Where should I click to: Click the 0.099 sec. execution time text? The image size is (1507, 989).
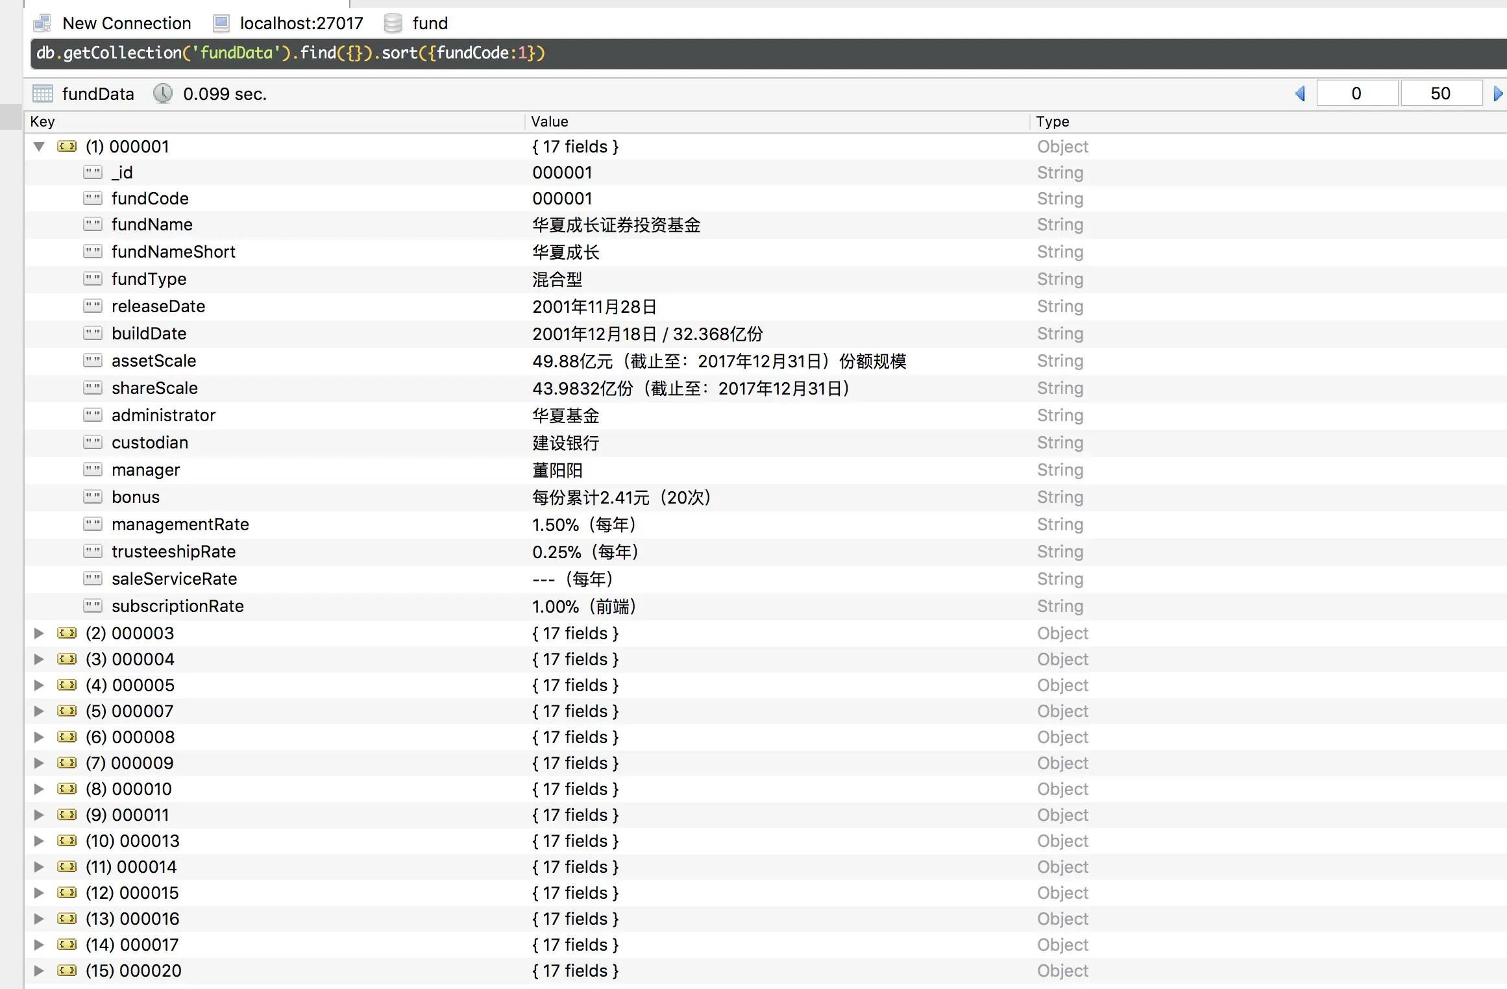click(225, 94)
